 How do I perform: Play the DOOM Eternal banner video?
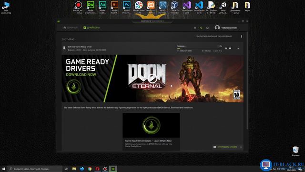(x=152, y=78)
